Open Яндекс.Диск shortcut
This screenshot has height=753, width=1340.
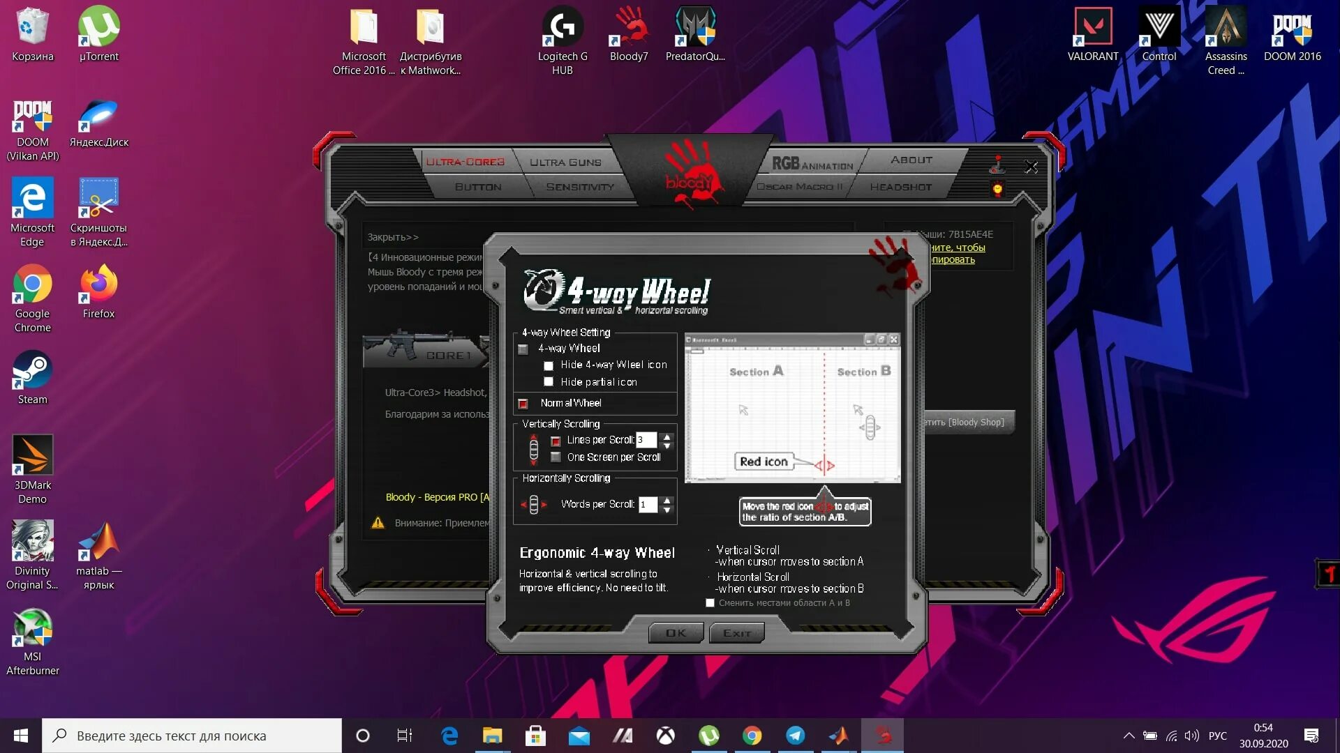pos(98,123)
